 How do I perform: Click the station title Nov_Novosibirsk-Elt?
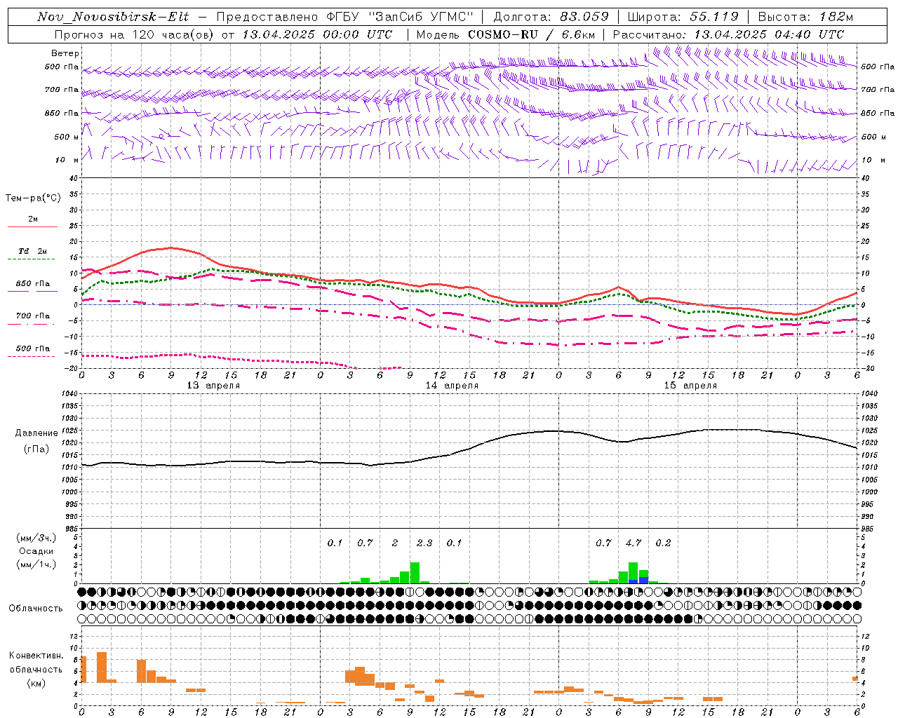coord(113,17)
